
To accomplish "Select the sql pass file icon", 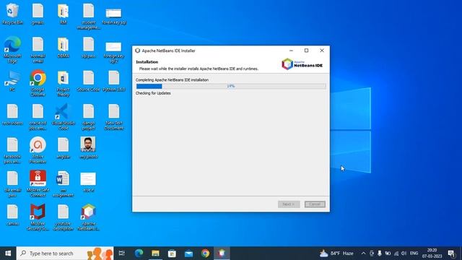I will tap(88, 47).
